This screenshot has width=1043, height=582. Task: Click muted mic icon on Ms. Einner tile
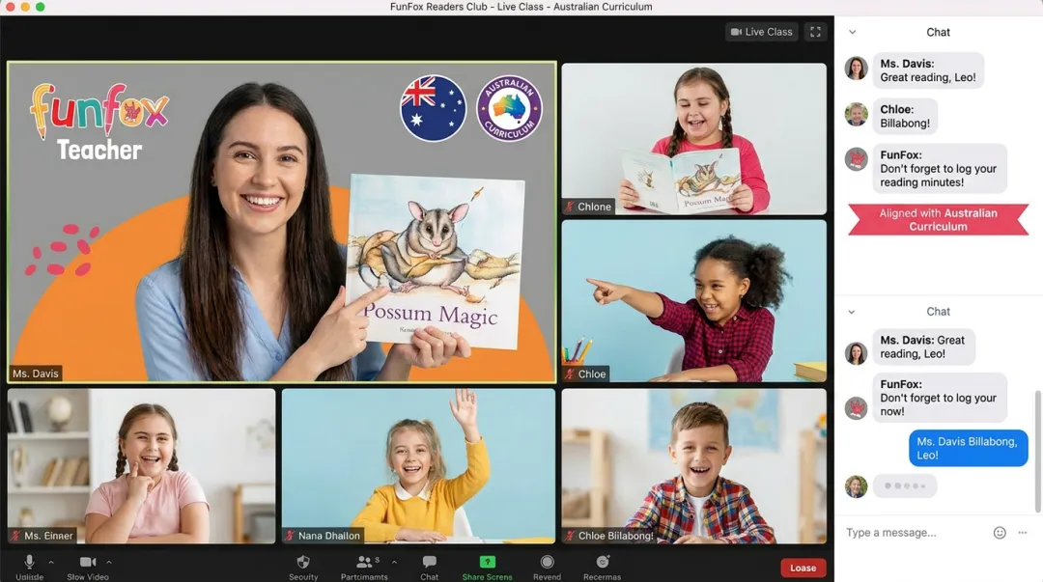(16, 536)
